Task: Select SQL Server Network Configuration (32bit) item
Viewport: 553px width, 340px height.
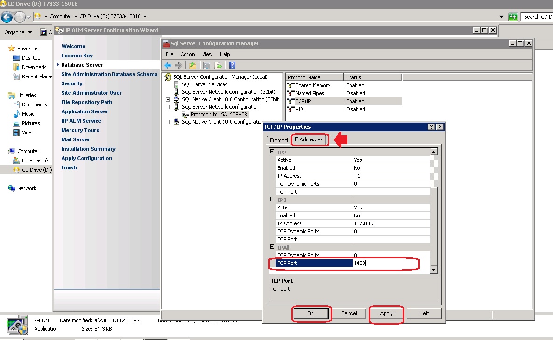Action: pyautogui.click(x=229, y=92)
